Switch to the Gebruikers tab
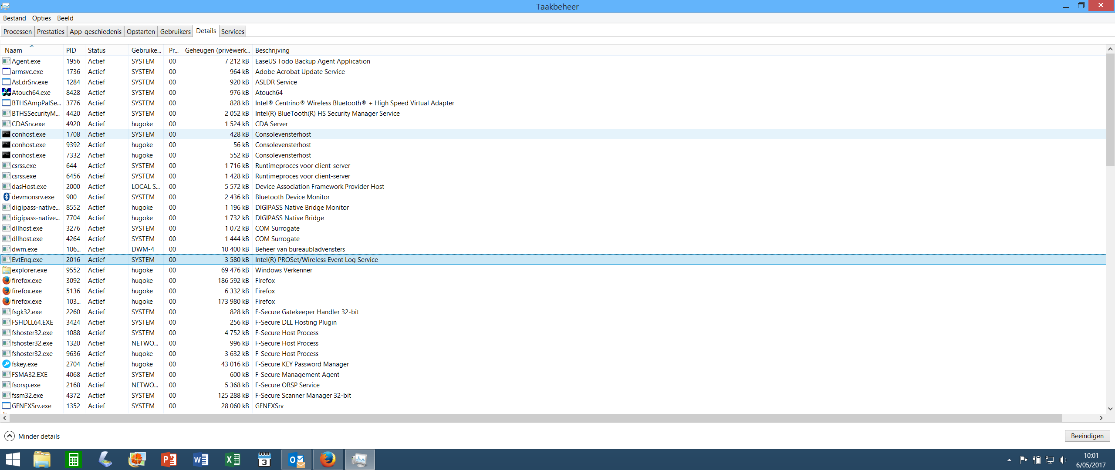Screen dimensions: 1115x470 [175, 31]
